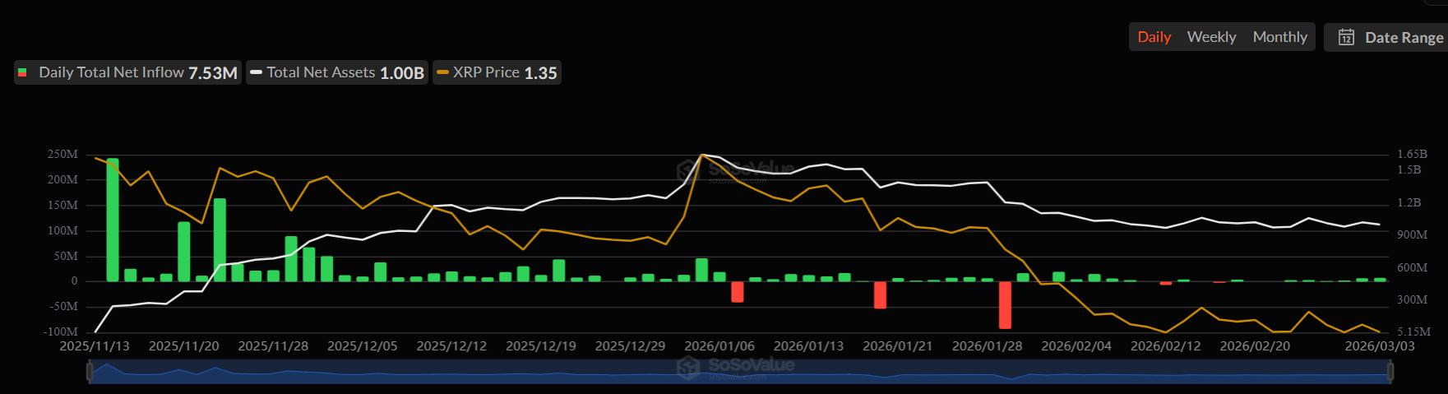The image size is (1448, 394).
Task: Click the red-green Daily Total Net Inflow legend icon
Action: [x=22, y=72]
